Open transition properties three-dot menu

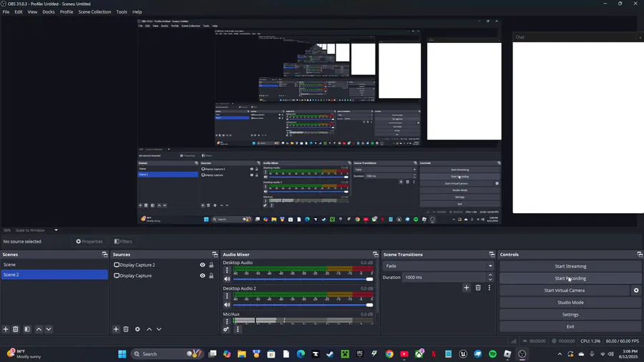tap(489, 288)
